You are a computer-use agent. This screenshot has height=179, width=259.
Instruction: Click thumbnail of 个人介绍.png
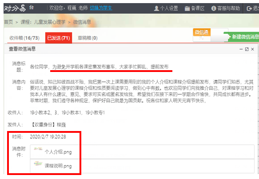[x=38, y=149]
